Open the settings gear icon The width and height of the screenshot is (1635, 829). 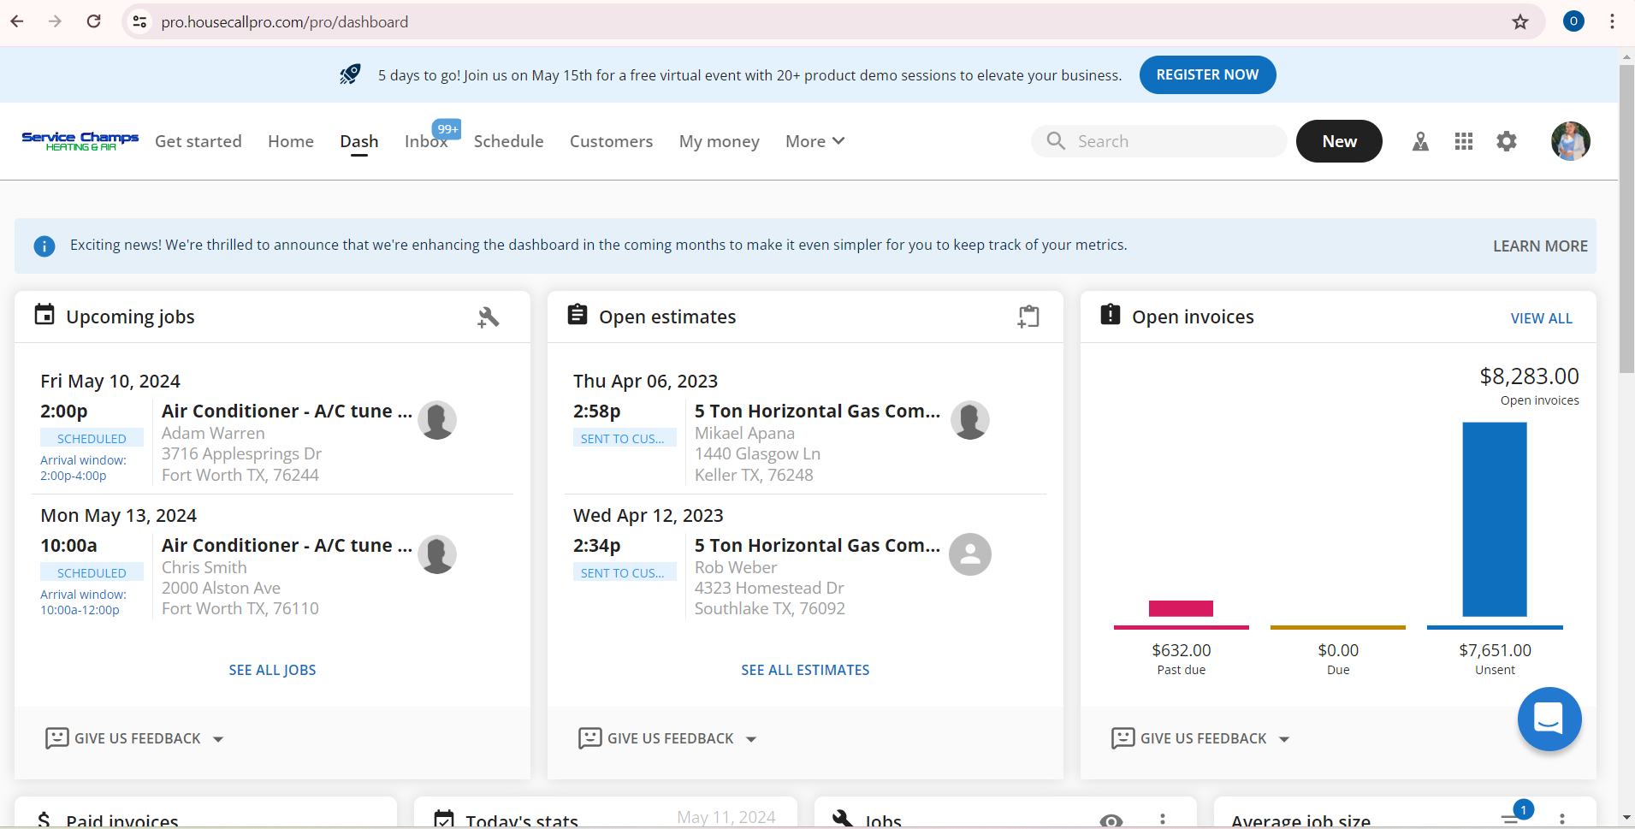pyautogui.click(x=1507, y=142)
